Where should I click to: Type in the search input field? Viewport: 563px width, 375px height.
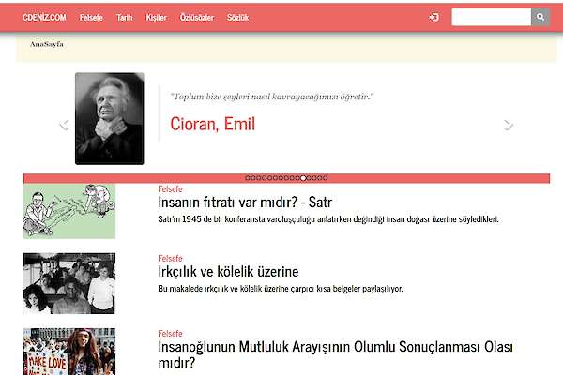pos(491,17)
